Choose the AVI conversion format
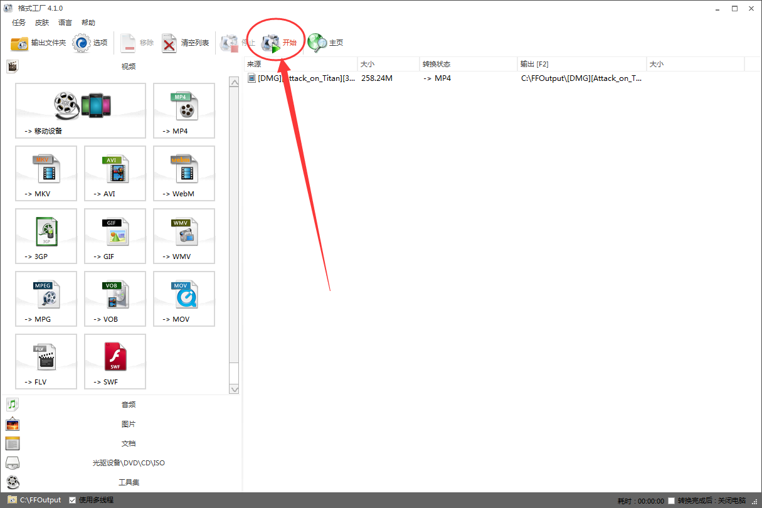The height and width of the screenshot is (508, 762). [x=115, y=174]
